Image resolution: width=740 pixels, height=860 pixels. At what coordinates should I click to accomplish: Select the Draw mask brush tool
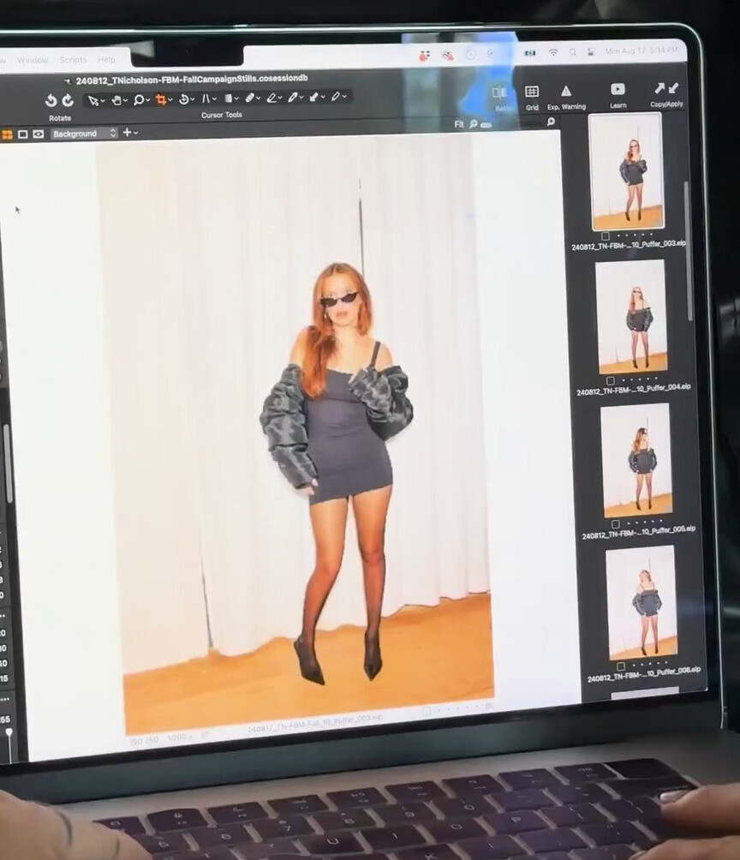(x=292, y=97)
